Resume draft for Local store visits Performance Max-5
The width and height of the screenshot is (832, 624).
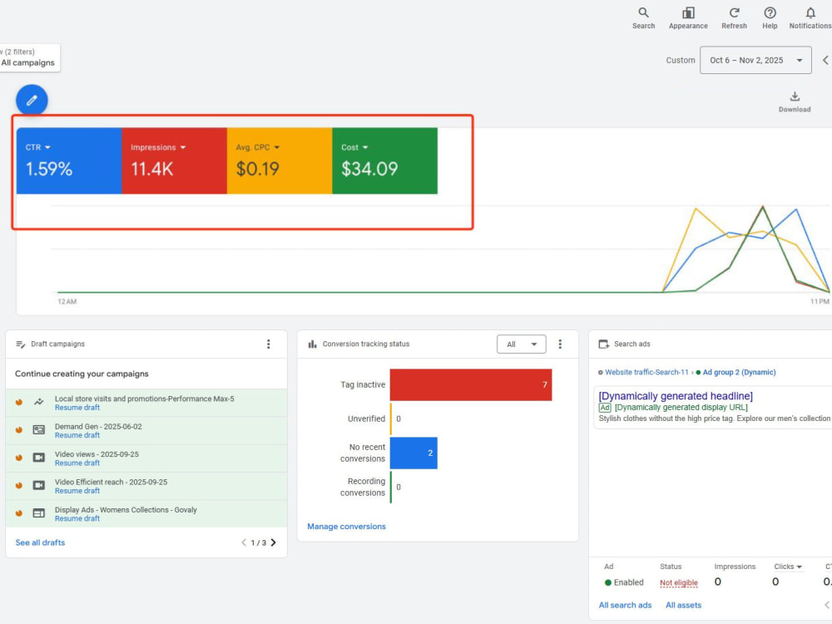[x=77, y=408]
